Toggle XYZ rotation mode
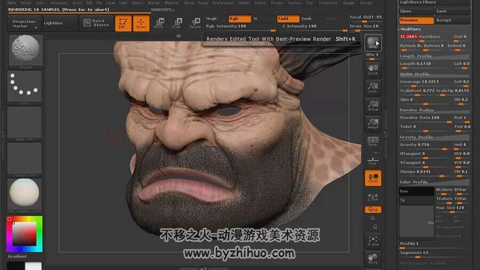The image size is (480, 270). tap(373, 209)
